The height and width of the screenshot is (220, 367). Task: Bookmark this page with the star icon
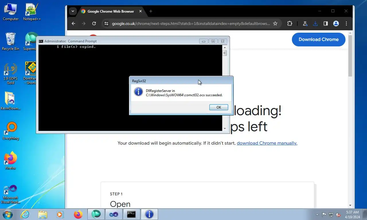[275, 23]
